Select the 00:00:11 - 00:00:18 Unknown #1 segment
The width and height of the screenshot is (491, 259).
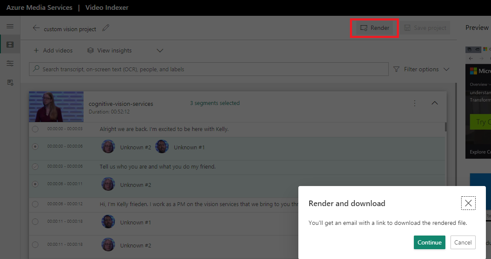tap(35, 222)
